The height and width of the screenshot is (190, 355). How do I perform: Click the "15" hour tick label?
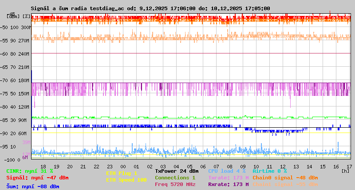tap(323, 167)
